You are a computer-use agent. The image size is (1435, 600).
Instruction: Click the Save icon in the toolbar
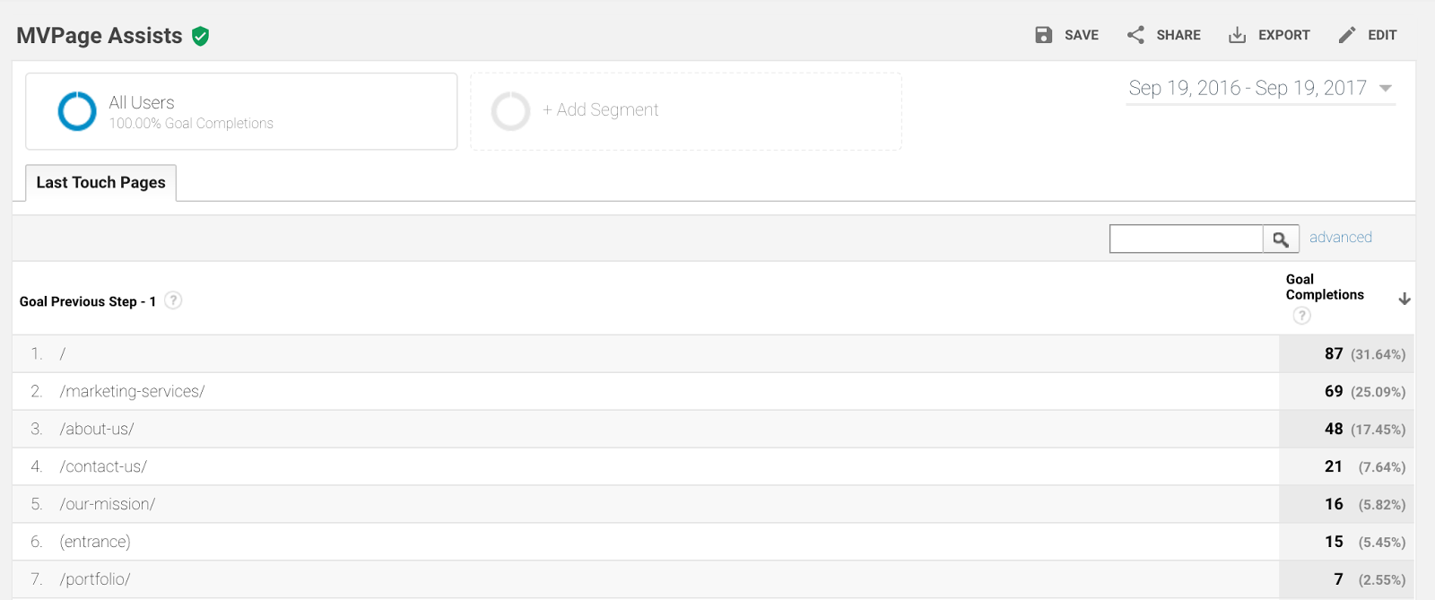pos(1042,34)
